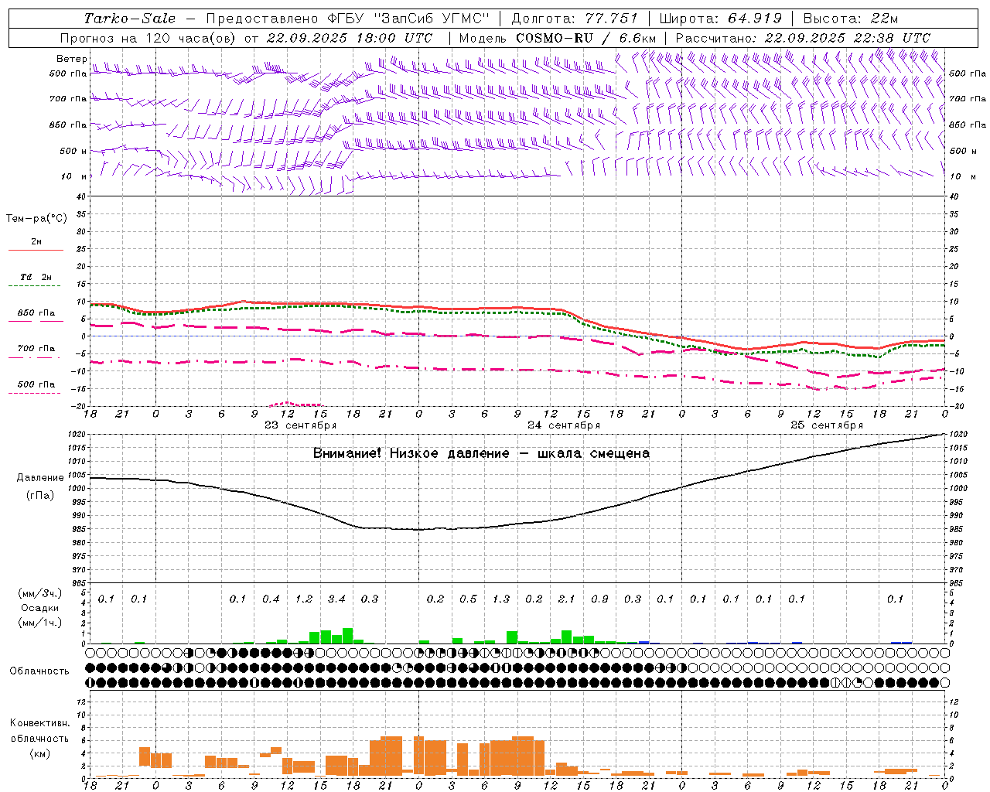Click the '(мм/3ч.)' precipitation unit label
The height and width of the screenshot is (792, 990).
tap(39, 593)
